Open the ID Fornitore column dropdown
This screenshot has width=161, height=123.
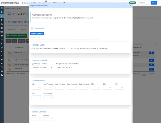[48, 97]
